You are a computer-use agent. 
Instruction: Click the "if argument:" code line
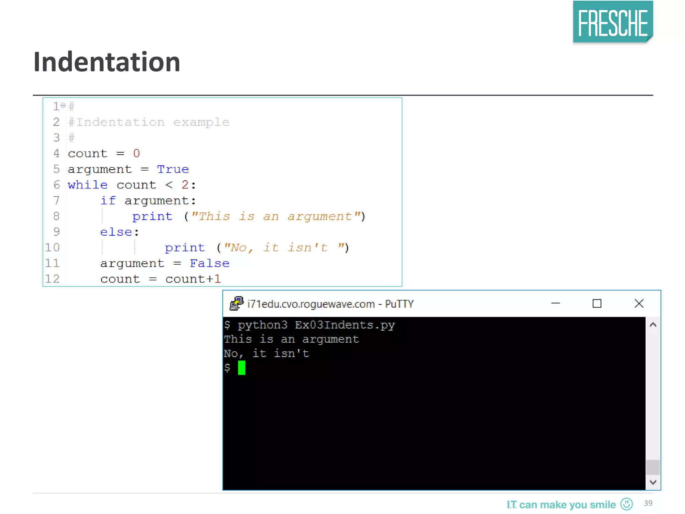148,201
